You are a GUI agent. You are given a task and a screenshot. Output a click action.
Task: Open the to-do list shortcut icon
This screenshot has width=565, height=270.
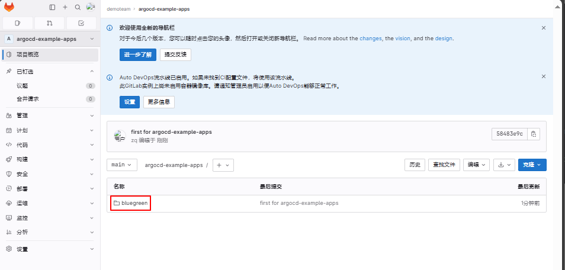pos(81,23)
